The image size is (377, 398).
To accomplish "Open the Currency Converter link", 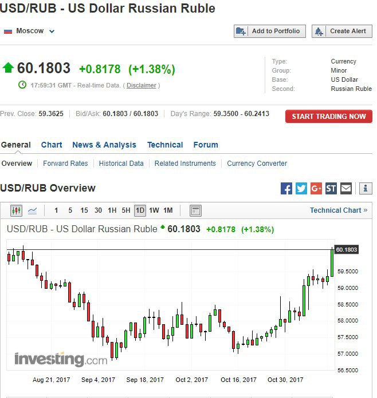I will click(x=257, y=163).
